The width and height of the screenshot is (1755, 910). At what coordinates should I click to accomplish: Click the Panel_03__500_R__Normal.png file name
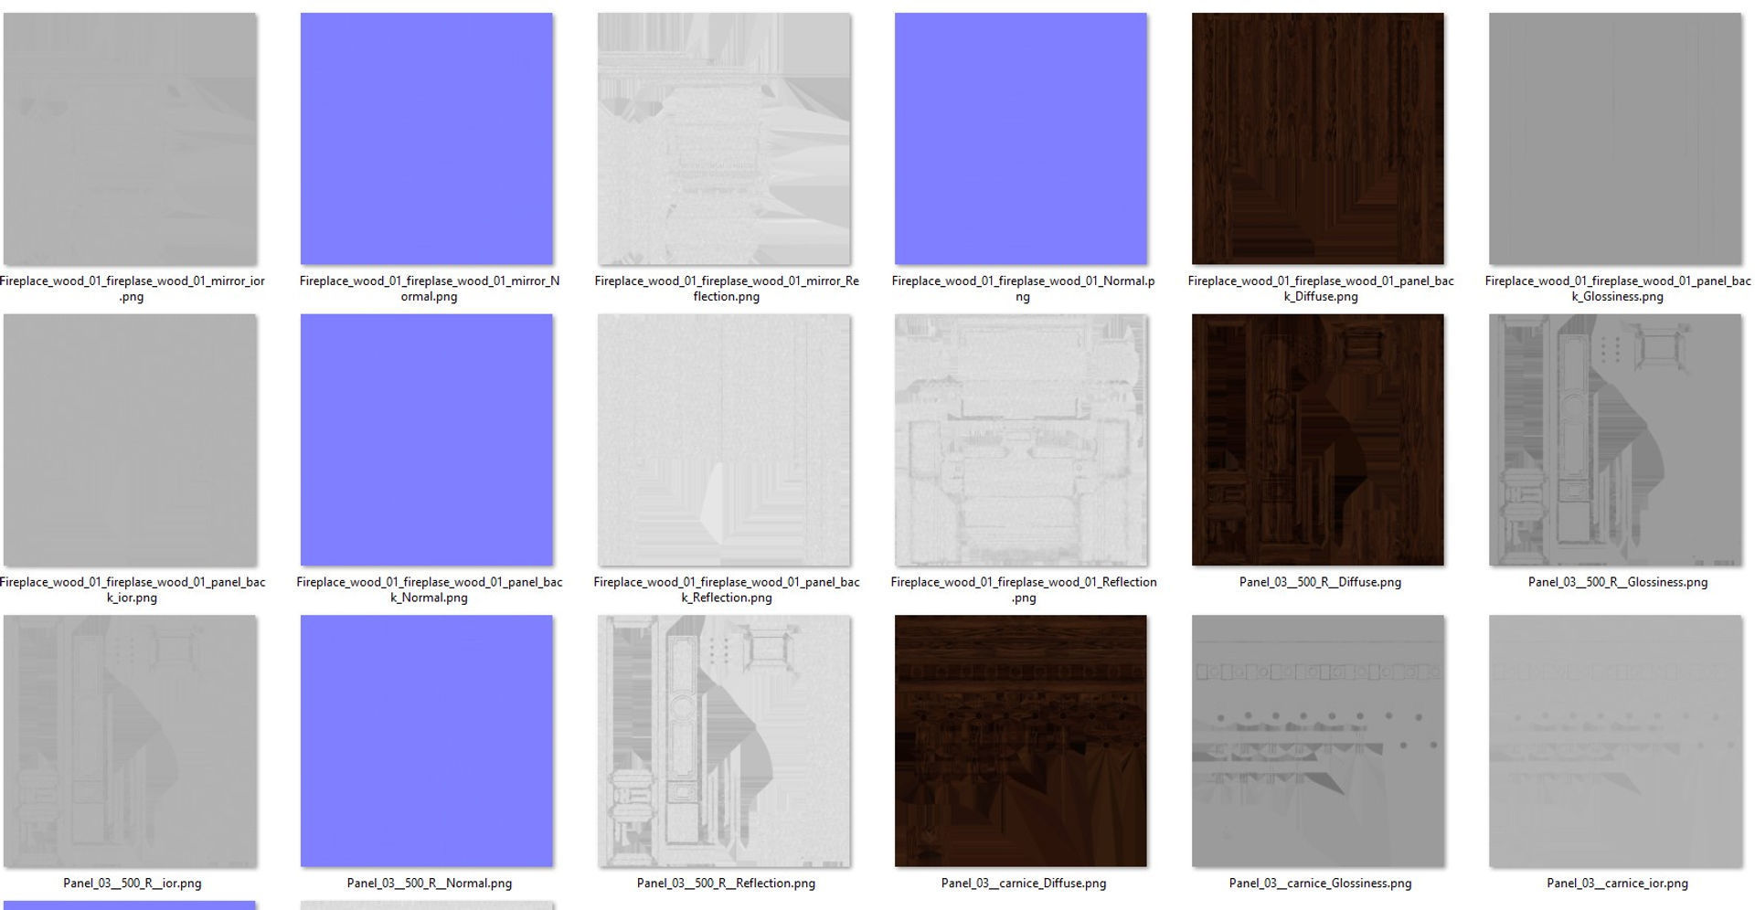(x=430, y=884)
